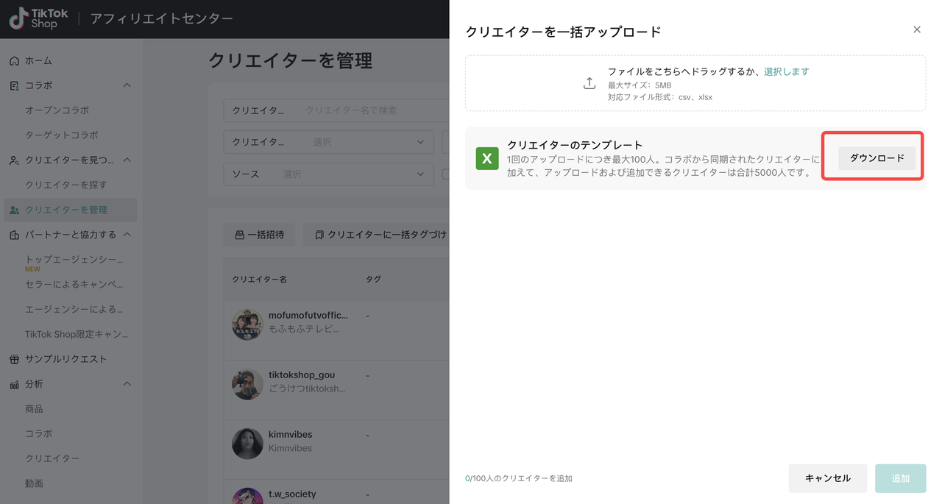942x504 pixels.
Task: Click the 追加 button
Action: (x=901, y=478)
